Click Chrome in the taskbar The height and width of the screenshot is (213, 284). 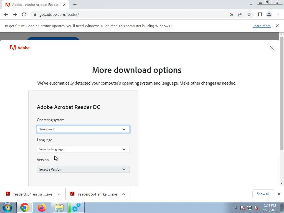(x=25, y=207)
